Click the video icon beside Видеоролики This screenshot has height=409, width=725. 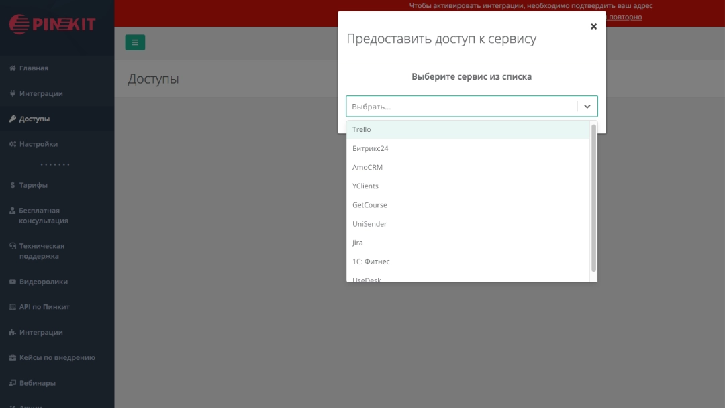[12, 282]
